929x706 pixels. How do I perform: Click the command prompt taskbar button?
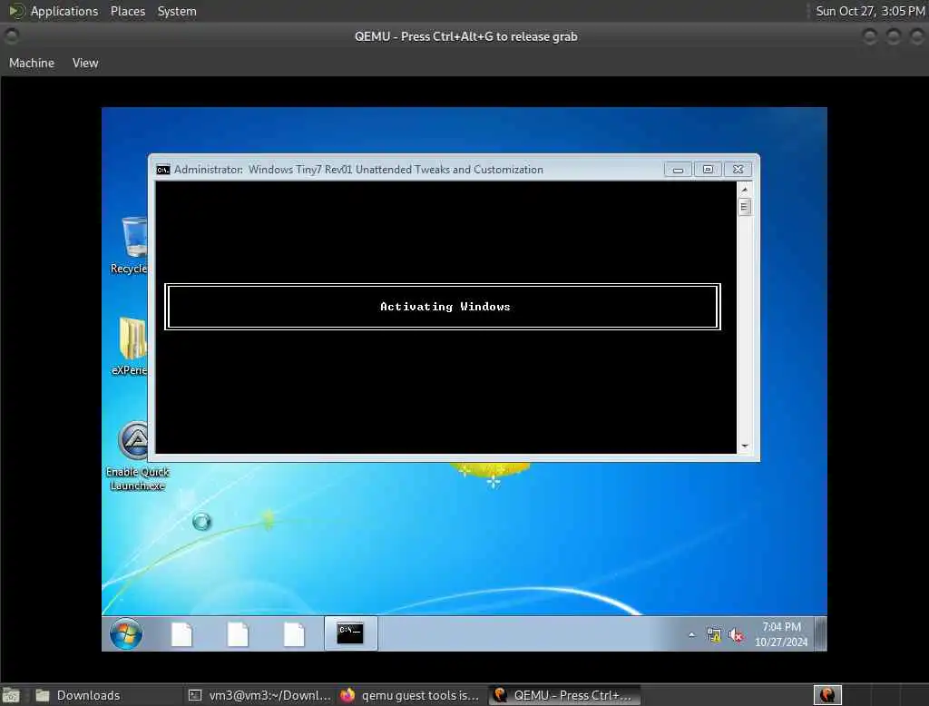click(x=350, y=633)
